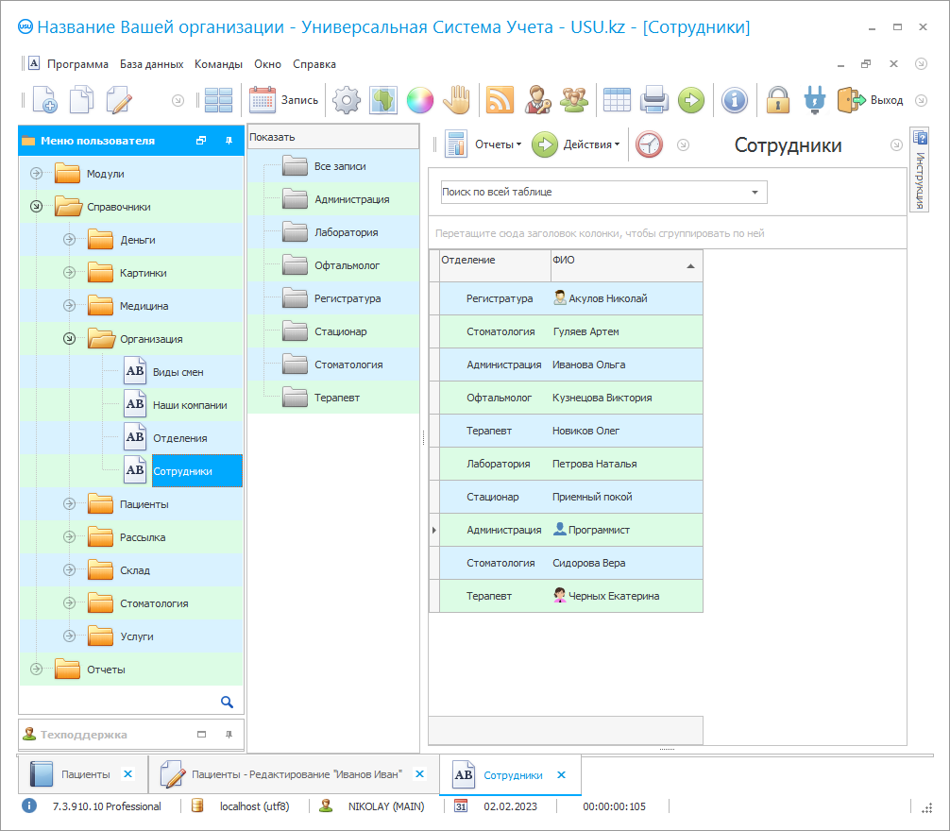Screen dimensions: 950x831
Task: Click the blue info icon in toolbar
Action: click(735, 100)
